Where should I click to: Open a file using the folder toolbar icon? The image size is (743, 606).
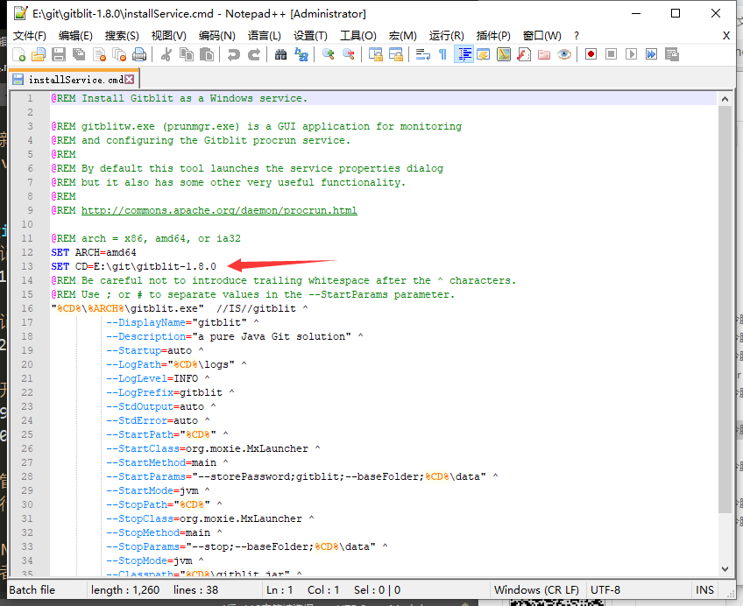(x=38, y=54)
